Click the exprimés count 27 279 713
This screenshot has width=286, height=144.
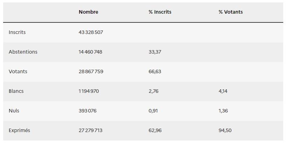tap(90, 130)
